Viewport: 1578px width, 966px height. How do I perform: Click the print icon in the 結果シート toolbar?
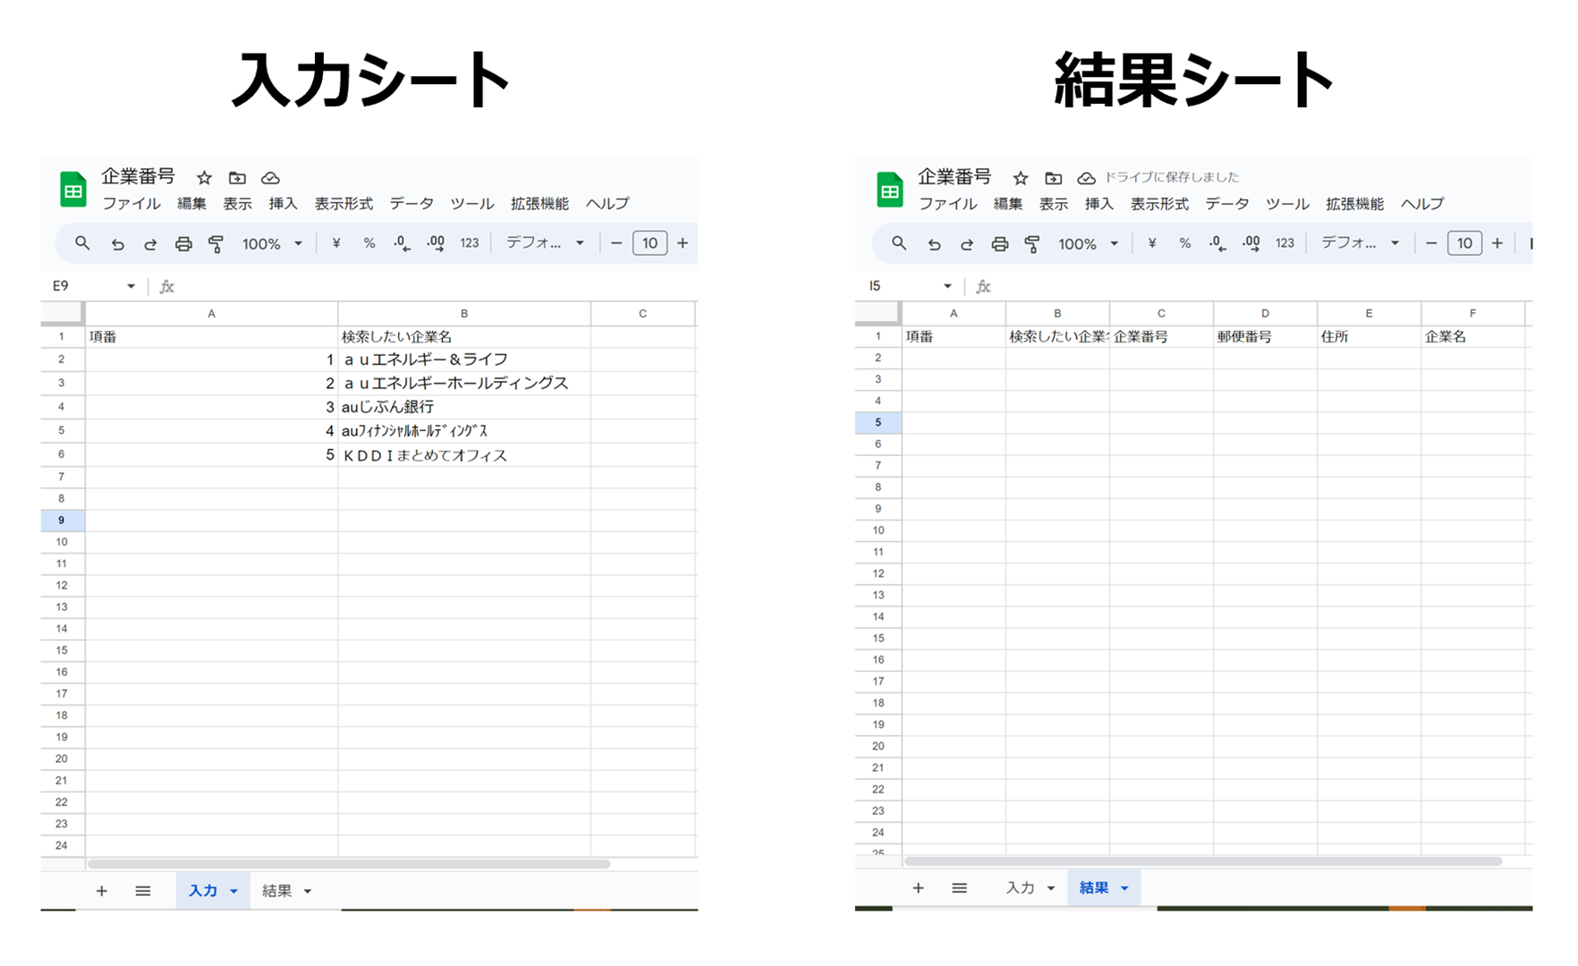click(1000, 243)
